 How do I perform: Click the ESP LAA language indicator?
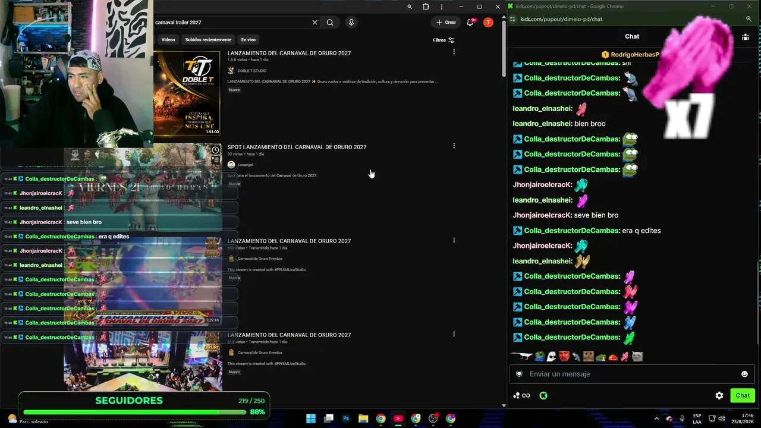click(x=697, y=418)
